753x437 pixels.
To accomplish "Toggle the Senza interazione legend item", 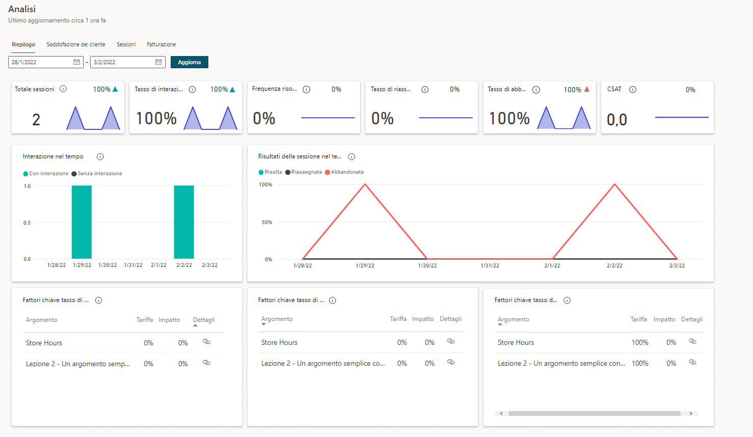I will (x=97, y=174).
